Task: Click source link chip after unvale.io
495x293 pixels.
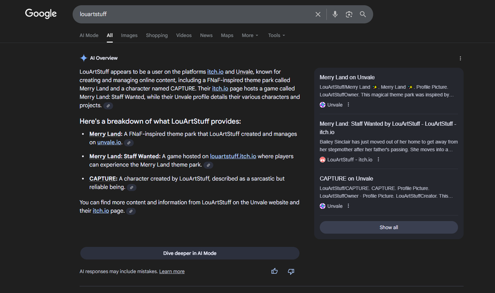Action: 129,143
